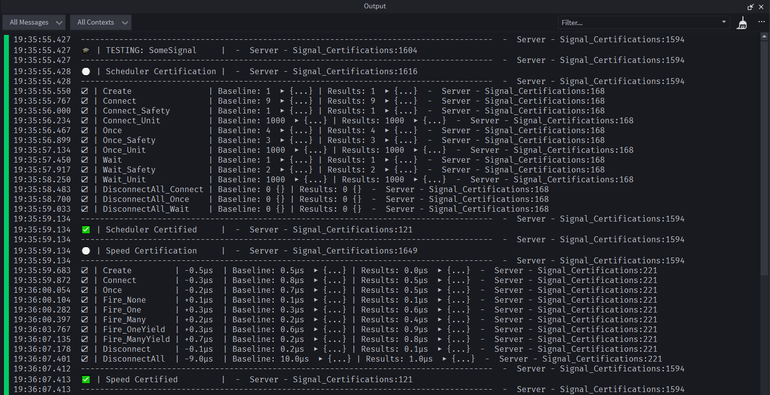Select the 'Speed Certification' text

click(x=151, y=251)
